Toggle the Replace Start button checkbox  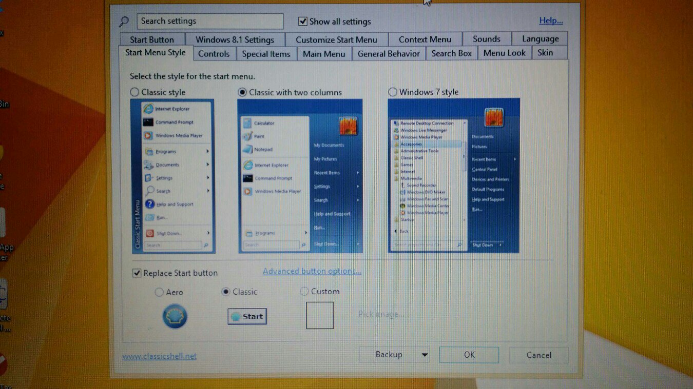(x=137, y=273)
